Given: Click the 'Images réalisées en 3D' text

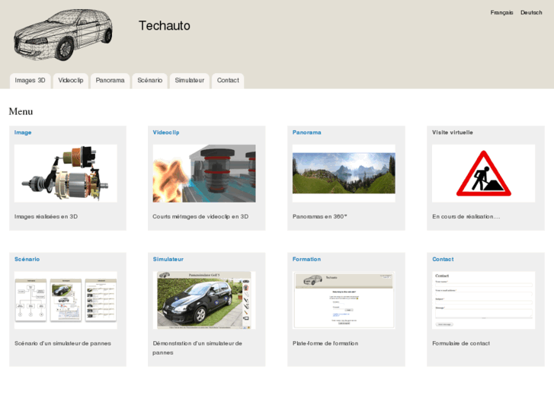Looking at the screenshot, I should point(46,216).
